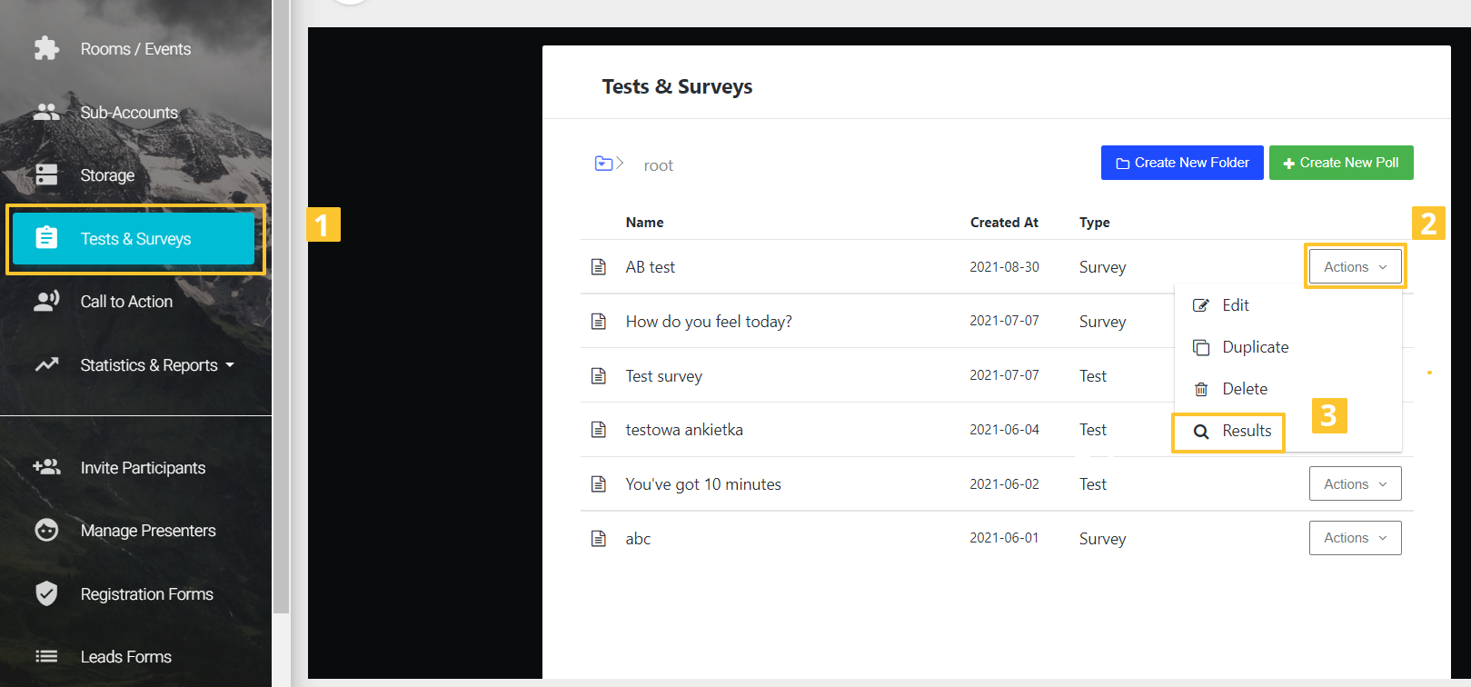Open Call to Action in the sidebar
The image size is (1471, 687).
pos(126,302)
